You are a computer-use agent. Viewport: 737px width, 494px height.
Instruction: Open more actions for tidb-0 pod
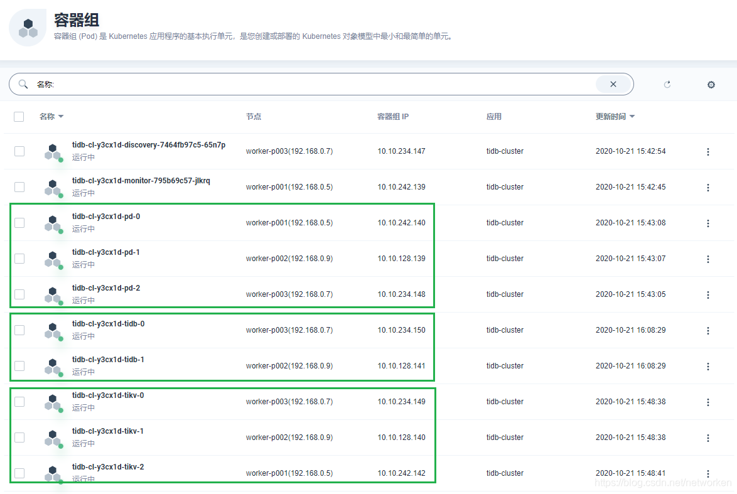click(708, 330)
